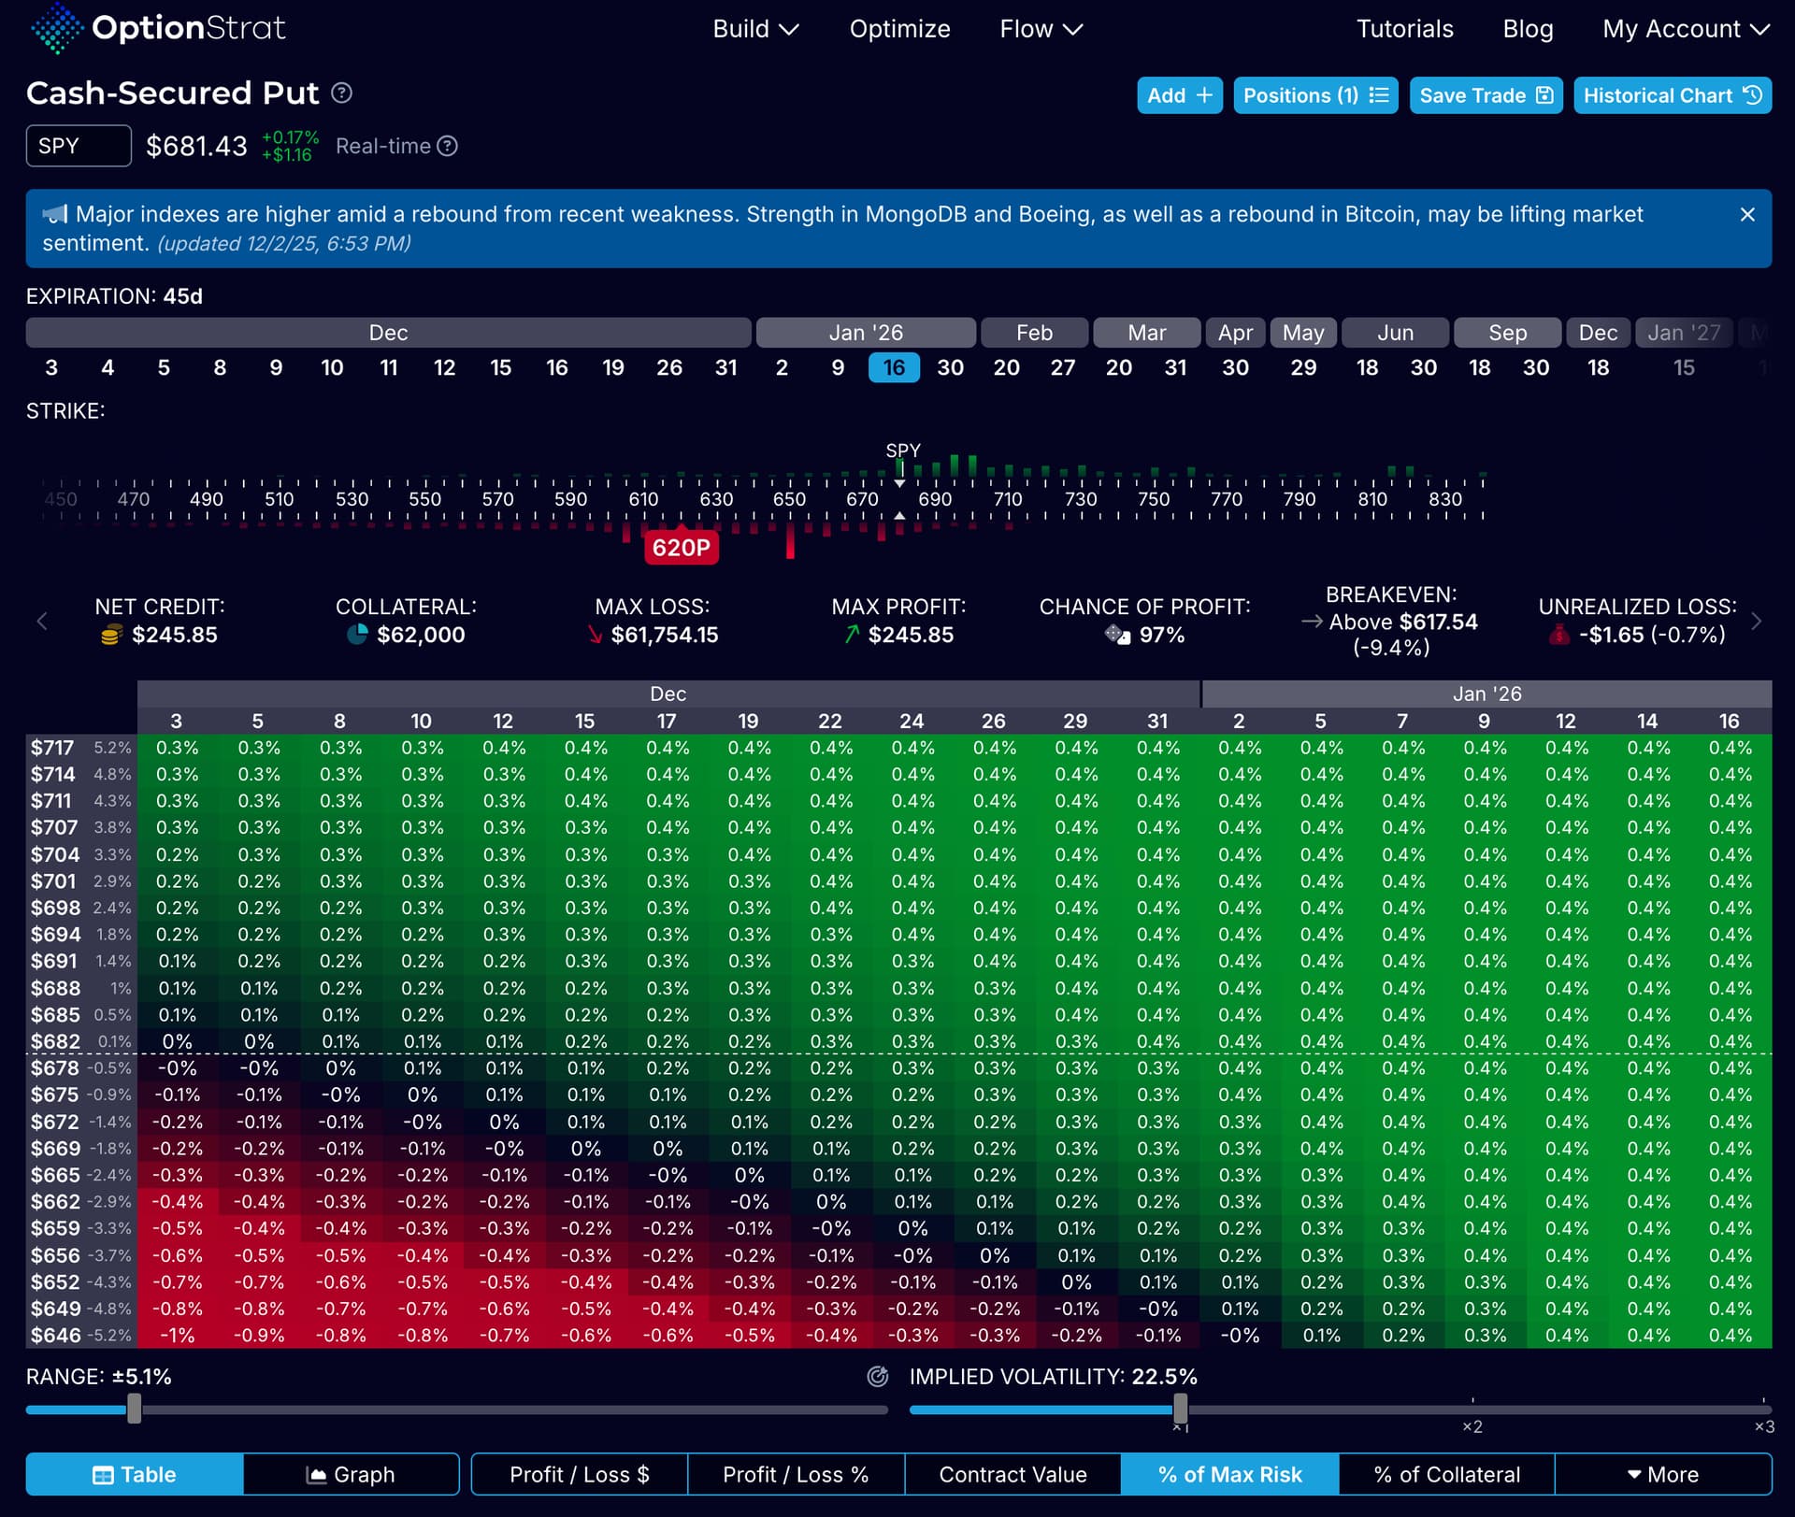Switch to Graph view

[x=352, y=1474]
